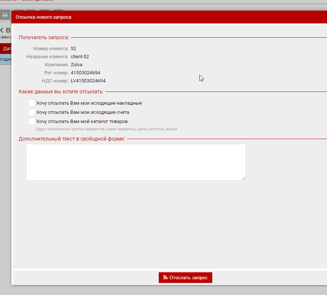Click the client name 'client-52'
327x295 pixels.
pos(80,57)
